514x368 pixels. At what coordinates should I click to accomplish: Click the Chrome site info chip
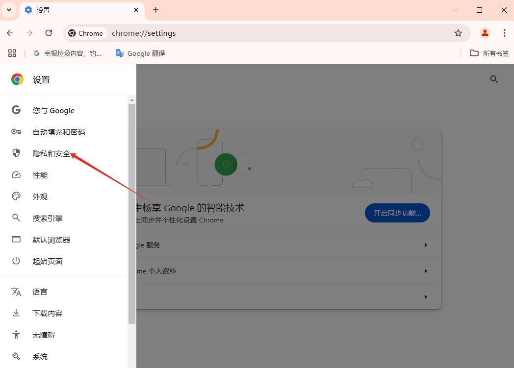[86, 33]
